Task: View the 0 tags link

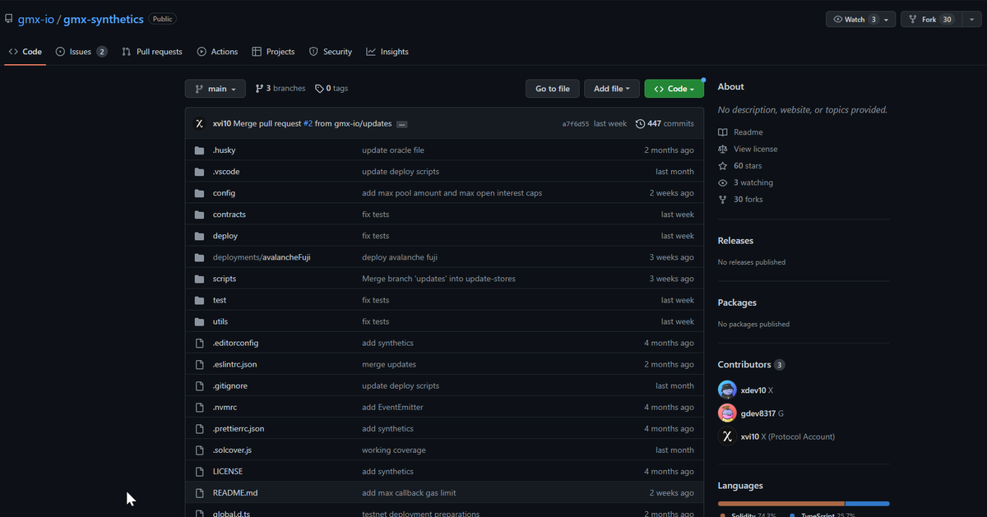Action: [x=331, y=89]
